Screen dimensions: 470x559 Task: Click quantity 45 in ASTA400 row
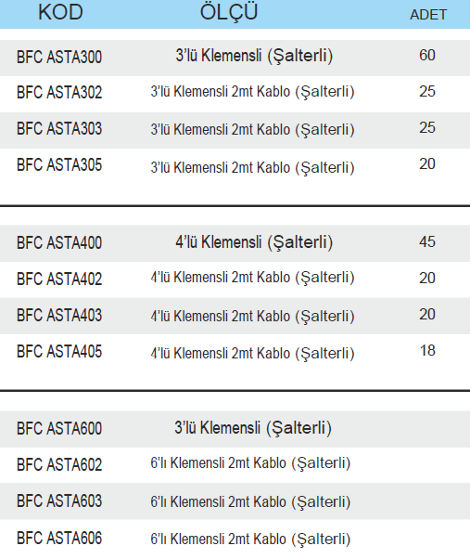point(427,242)
